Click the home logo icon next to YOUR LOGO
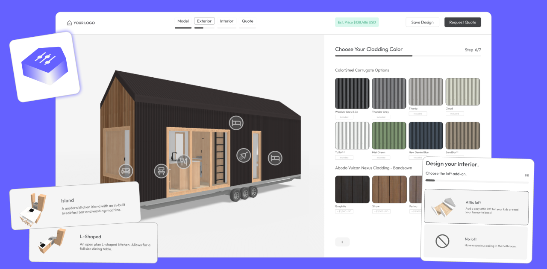Image resolution: width=547 pixels, height=269 pixels. coord(69,23)
